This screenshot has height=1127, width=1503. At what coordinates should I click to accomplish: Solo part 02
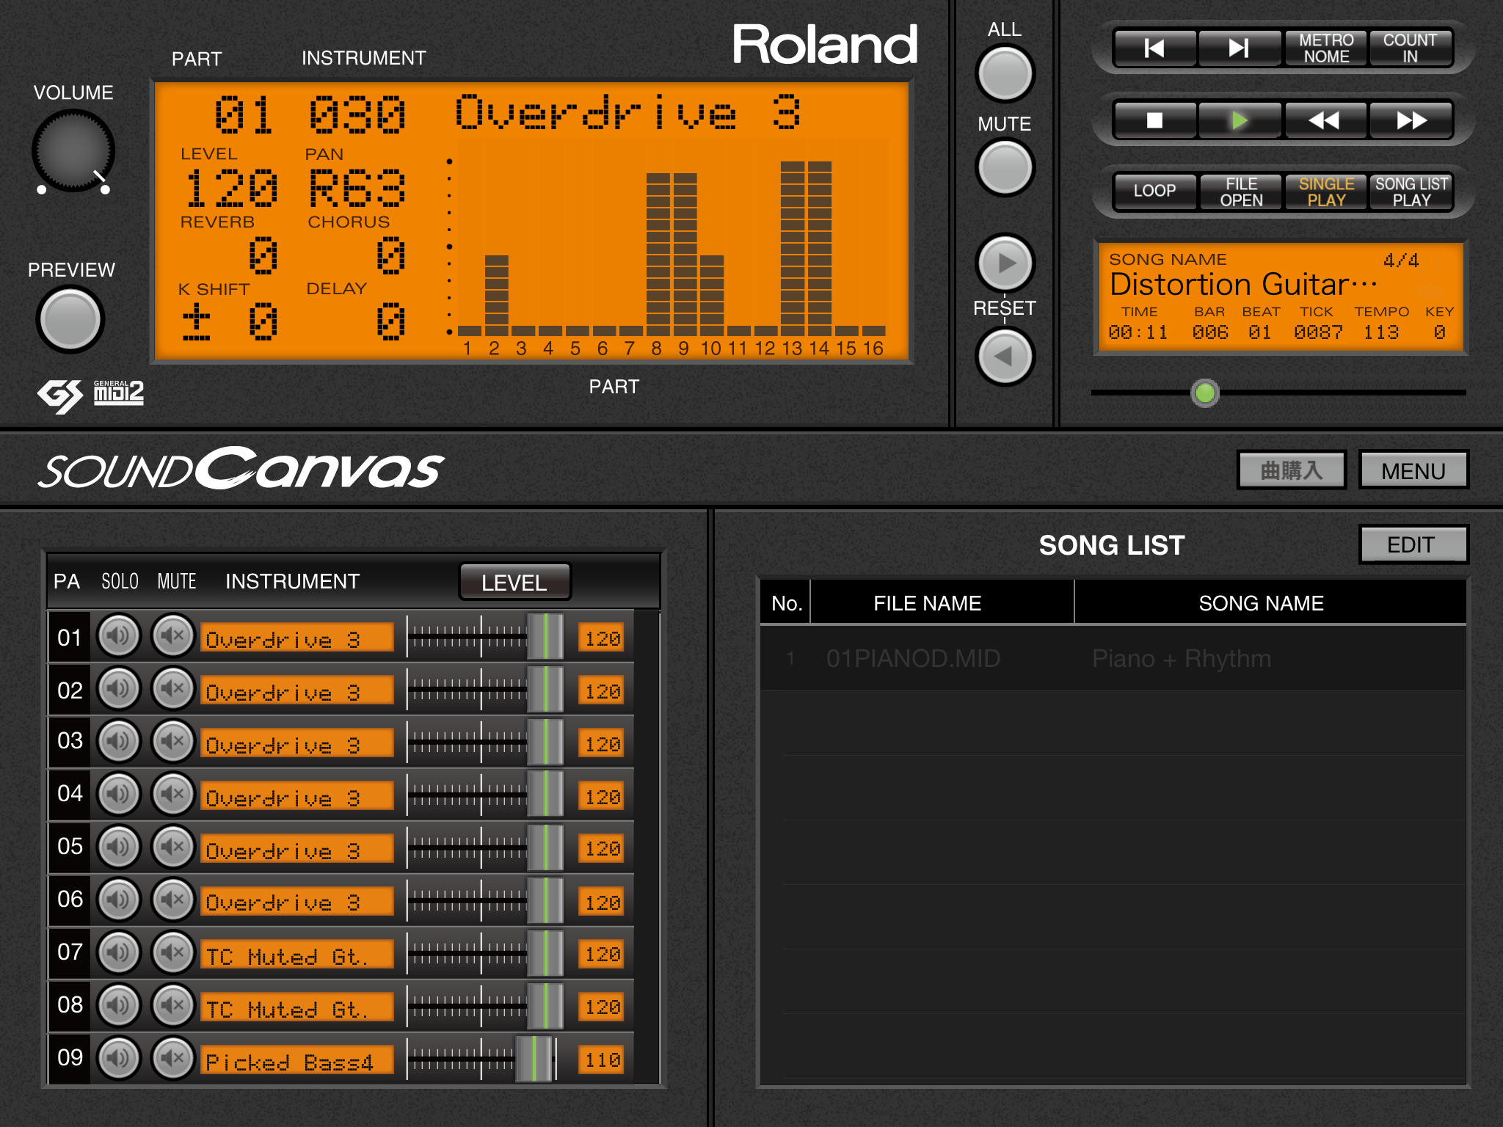[119, 689]
